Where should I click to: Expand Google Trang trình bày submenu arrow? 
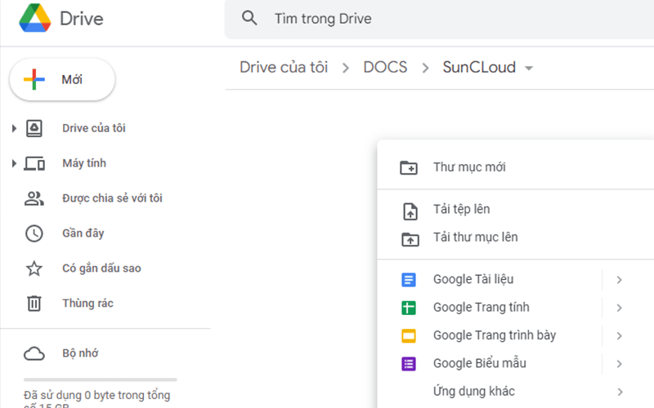[620, 335]
